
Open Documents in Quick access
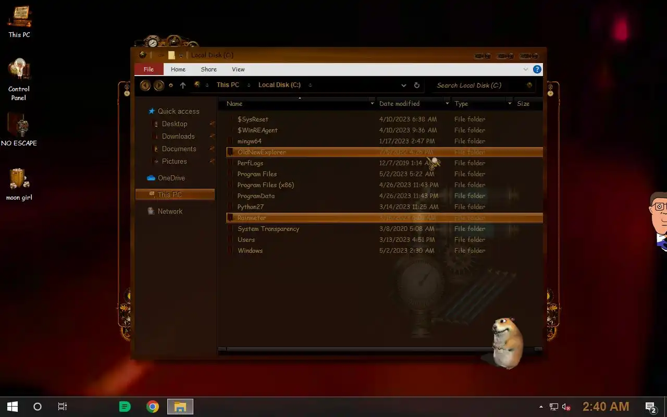click(179, 149)
